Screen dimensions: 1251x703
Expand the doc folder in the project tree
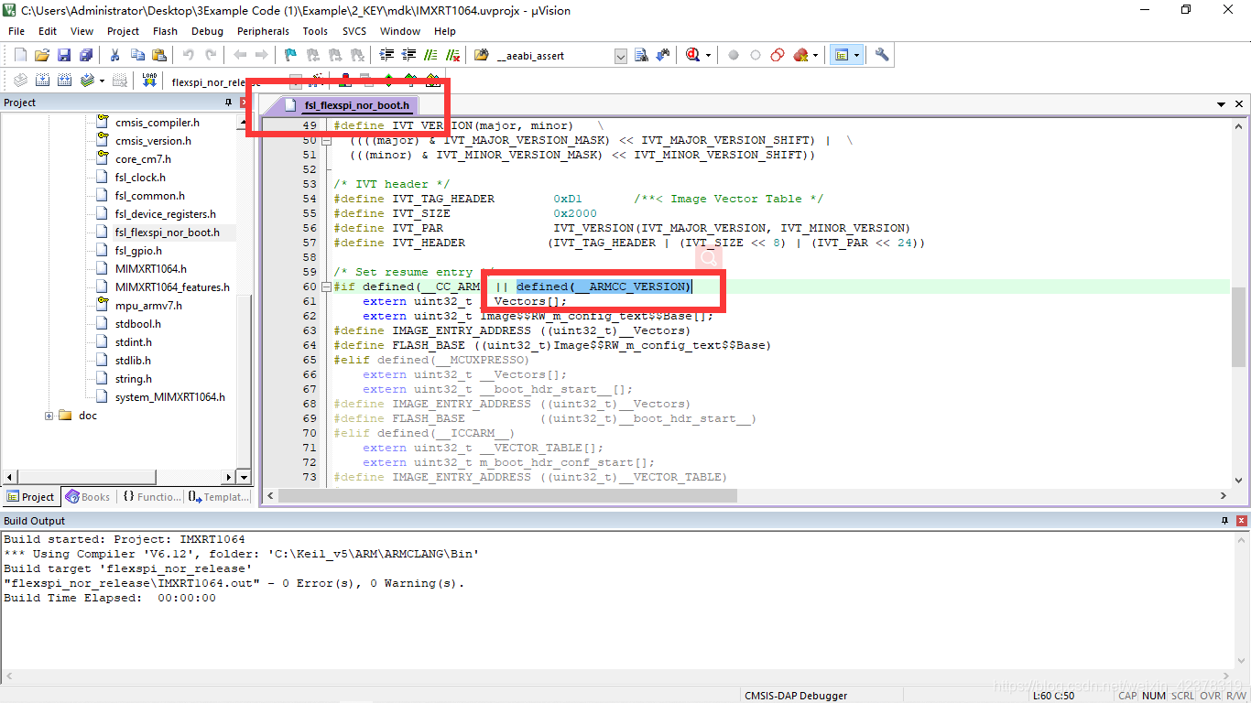(48, 416)
